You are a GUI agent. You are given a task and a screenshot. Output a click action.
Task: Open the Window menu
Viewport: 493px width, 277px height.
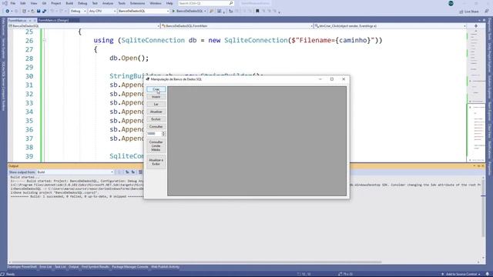(x=156, y=3)
